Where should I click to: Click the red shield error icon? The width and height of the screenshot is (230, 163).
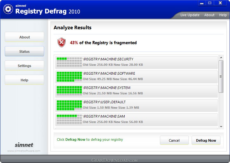[x=62, y=42]
